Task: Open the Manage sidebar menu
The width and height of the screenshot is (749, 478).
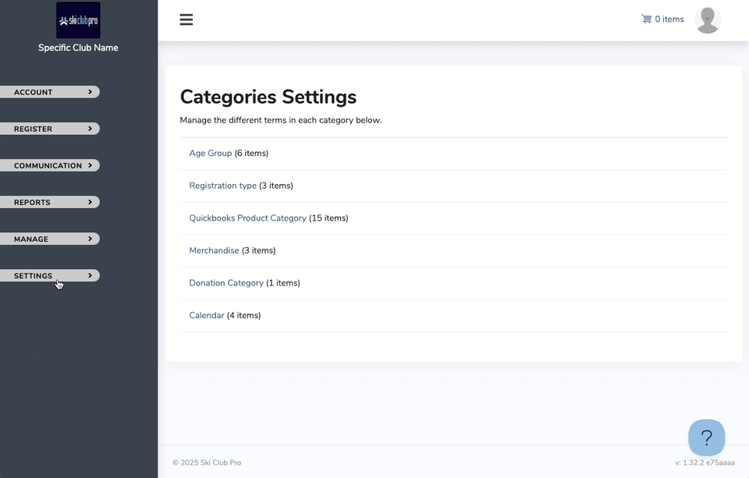Action: pos(50,239)
